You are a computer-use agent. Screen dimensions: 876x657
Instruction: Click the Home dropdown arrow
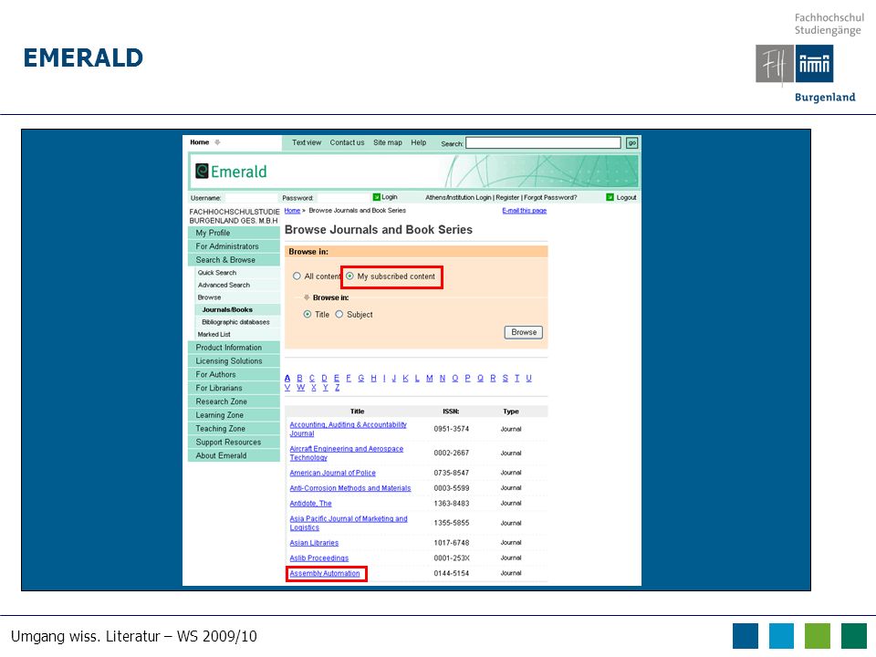click(x=217, y=142)
